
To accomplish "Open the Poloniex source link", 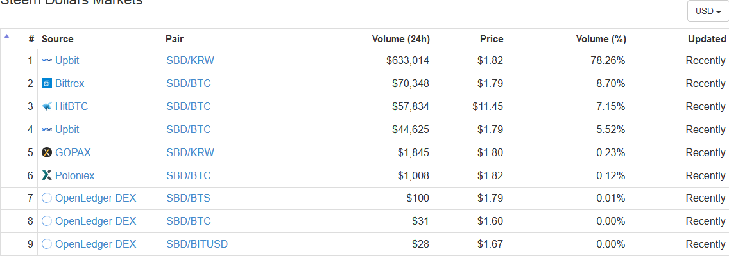I will pyautogui.click(x=74, y=175).
